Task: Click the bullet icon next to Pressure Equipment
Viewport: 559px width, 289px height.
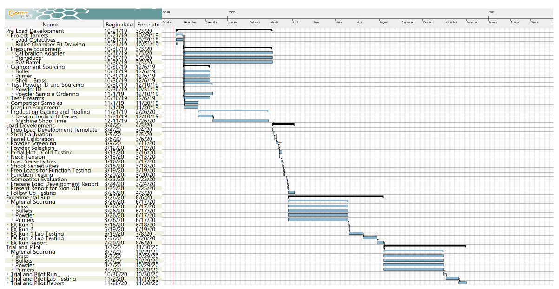Action: (8, 49)
